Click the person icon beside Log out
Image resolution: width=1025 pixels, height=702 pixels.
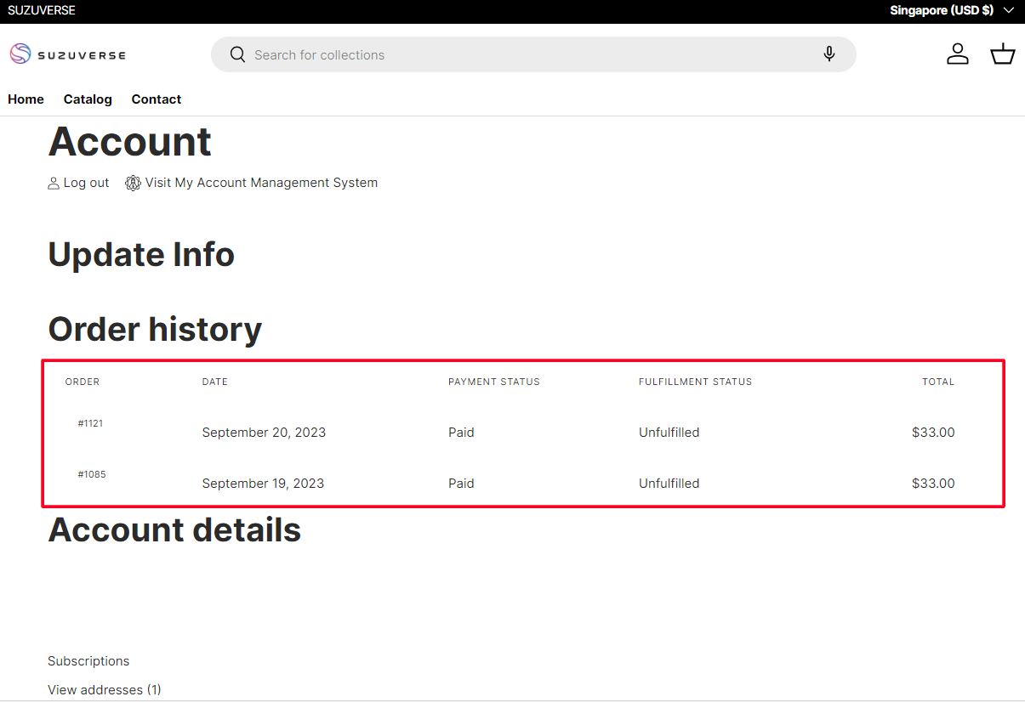coord(53,183)
